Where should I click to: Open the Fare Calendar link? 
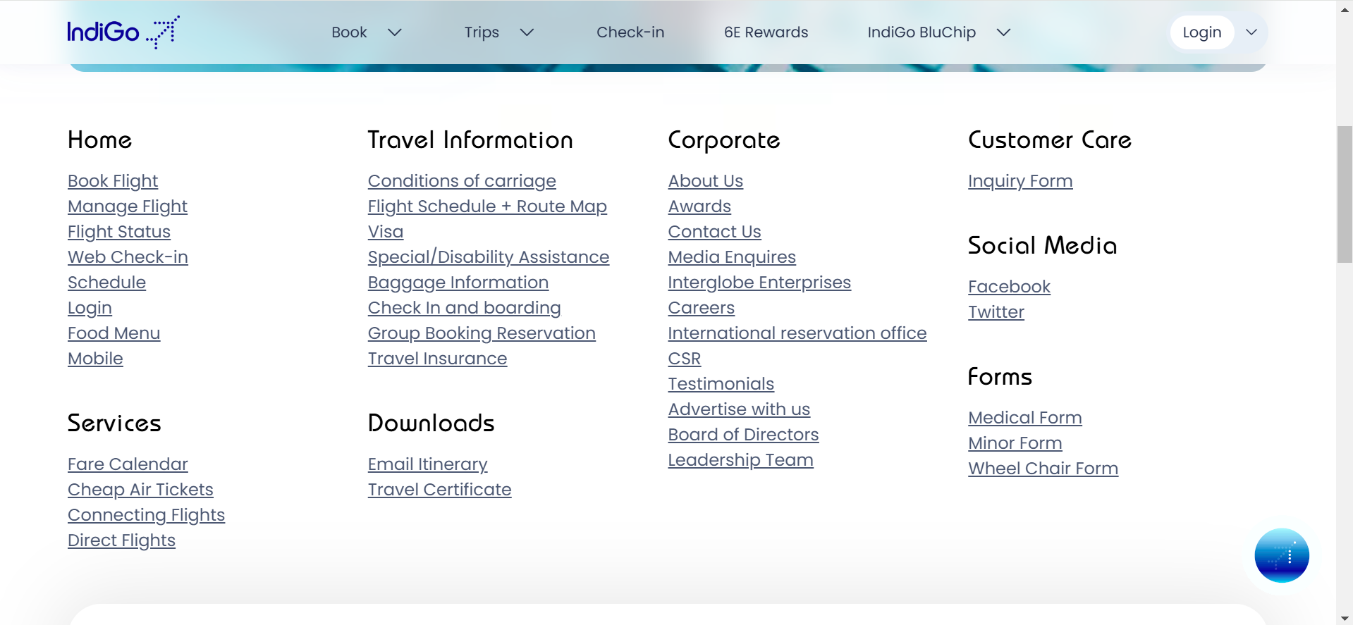(x=128, y=464)
